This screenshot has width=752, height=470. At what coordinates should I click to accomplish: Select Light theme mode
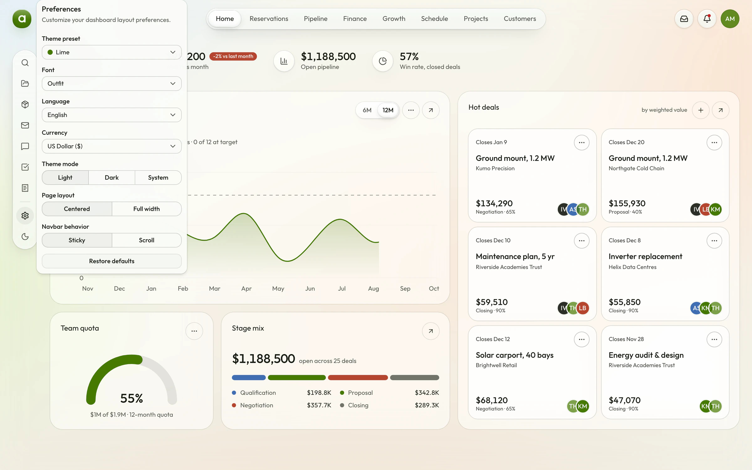65,178
